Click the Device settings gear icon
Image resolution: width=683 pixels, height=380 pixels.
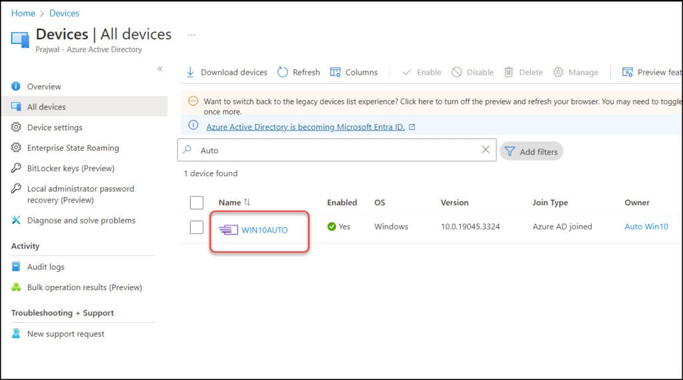click(x=16, y=127)
